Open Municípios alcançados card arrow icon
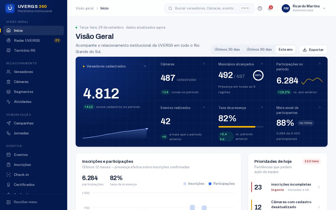The image size is (336, 210). click(x=262, y=64)
